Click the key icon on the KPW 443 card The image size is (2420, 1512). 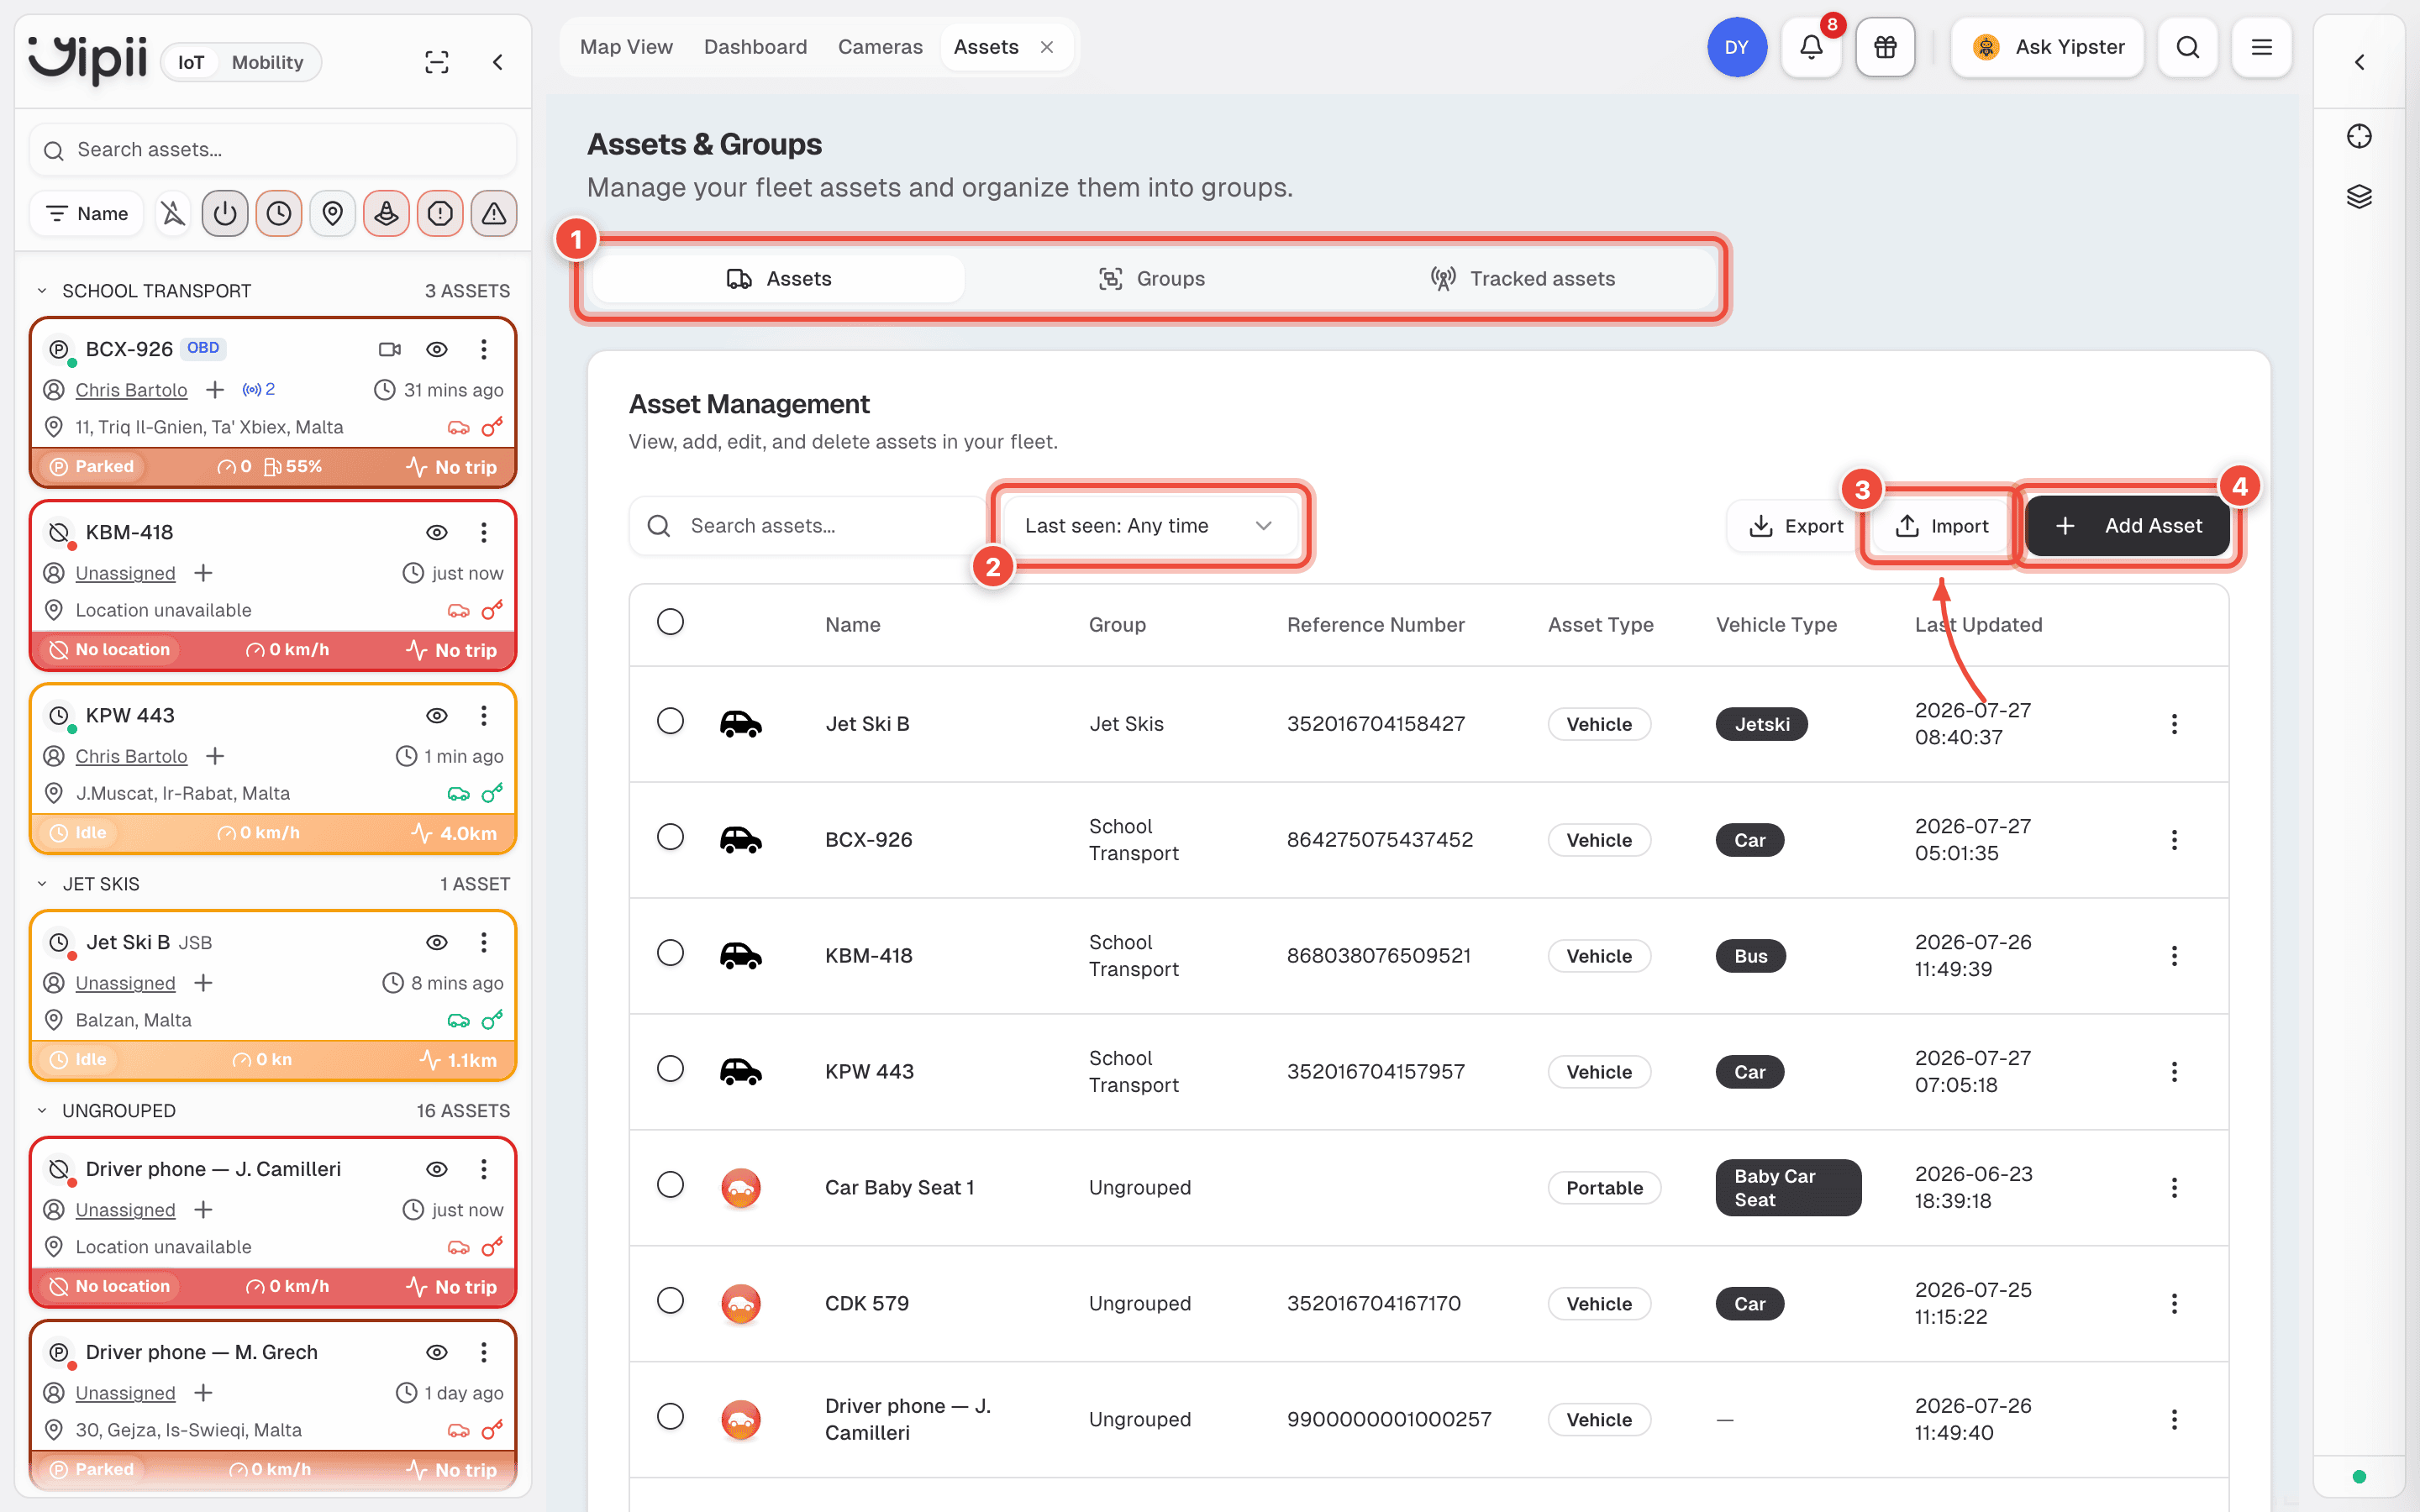[x=492, y=793]
